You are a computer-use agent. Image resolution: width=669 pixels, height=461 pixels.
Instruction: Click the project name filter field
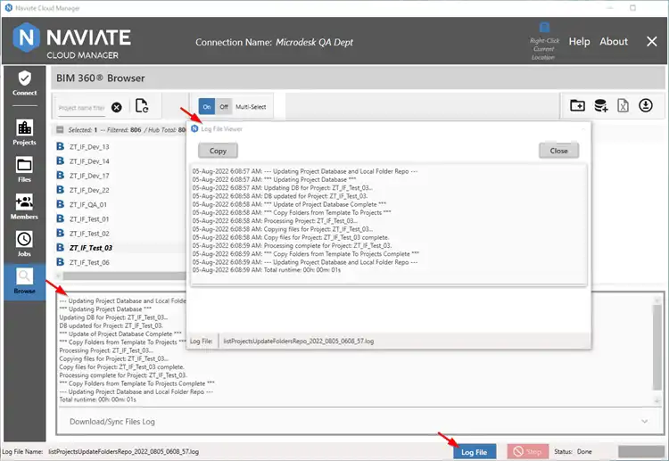tap(81, 108)
